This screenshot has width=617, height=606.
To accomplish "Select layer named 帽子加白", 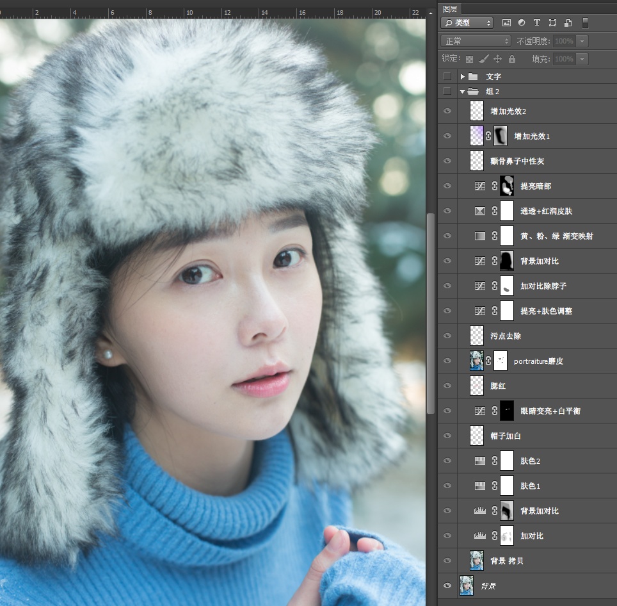I will coord(506,436).
